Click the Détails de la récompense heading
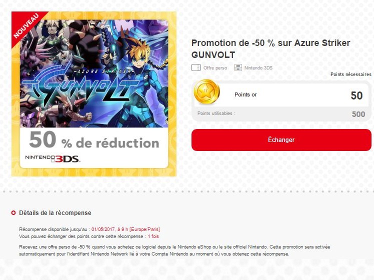The image size is (374, 280). (x=55, y=212)
